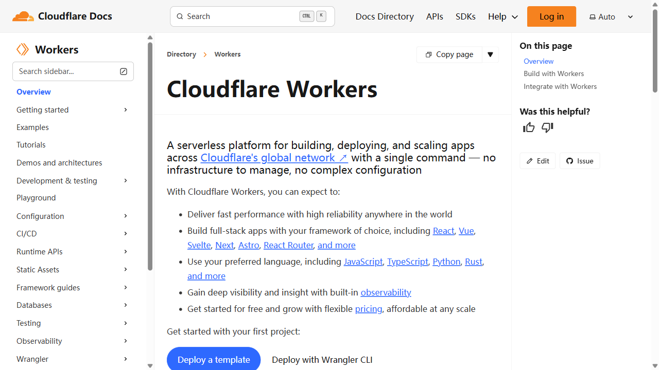659x370 pixels.
Task: Expand the Getting started section
Action: coord(125,109)
